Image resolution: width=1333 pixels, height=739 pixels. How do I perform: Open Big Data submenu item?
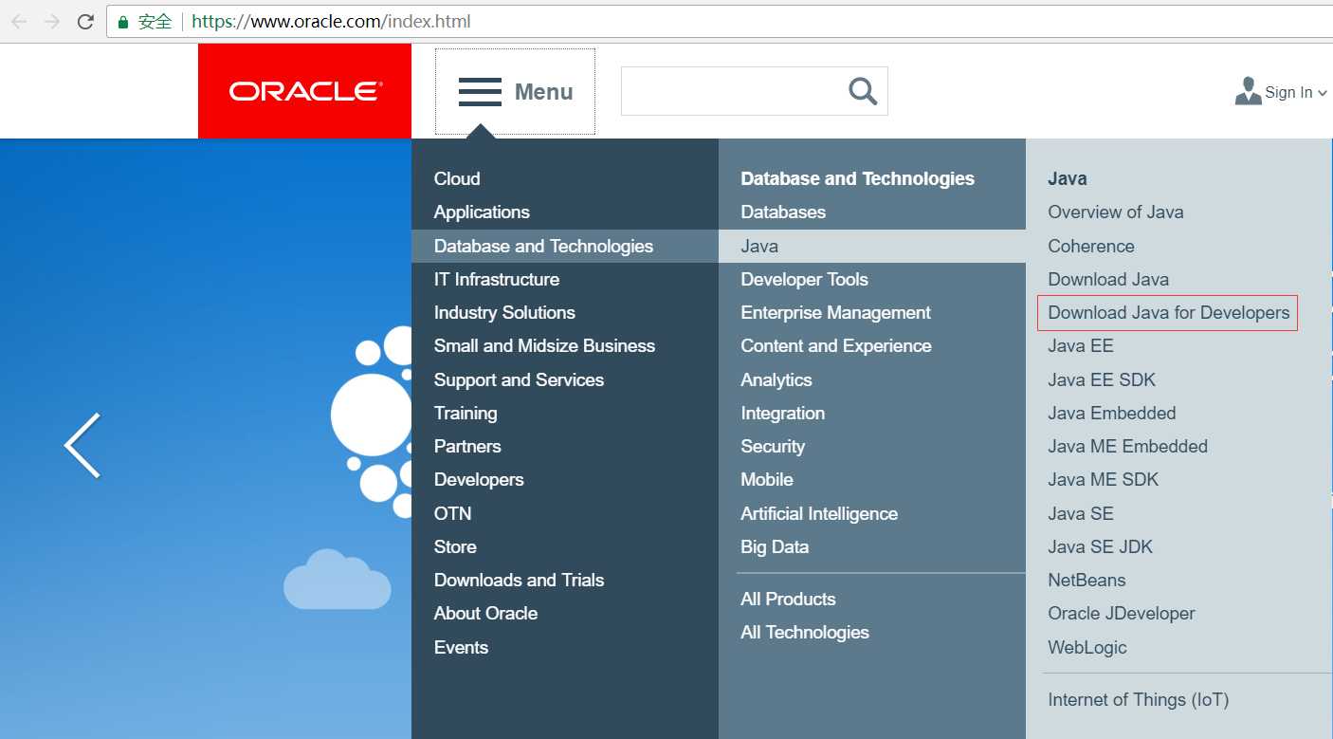pyautogui.click(x=775, y=546)
